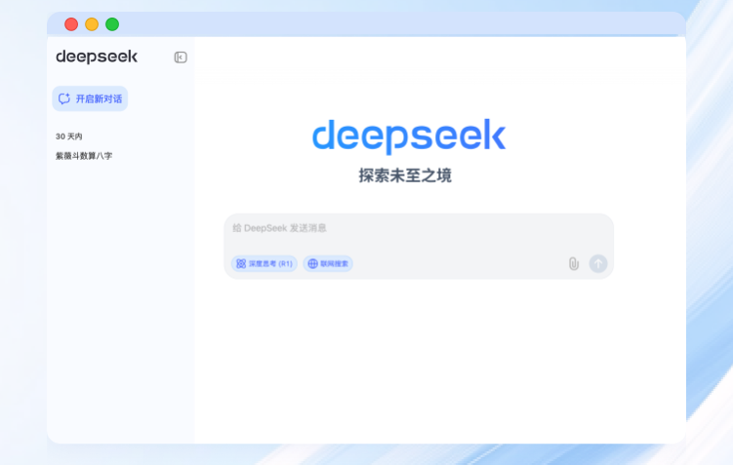This screenshot has width=733, height=465.
Task: Click the 探索未至之境 tagline
Action: (x=405, y=175)
